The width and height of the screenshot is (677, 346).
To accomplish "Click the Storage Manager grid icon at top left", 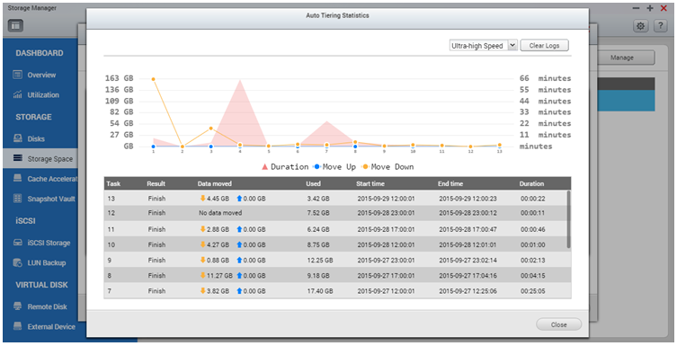I will click(x=15, y=26).
